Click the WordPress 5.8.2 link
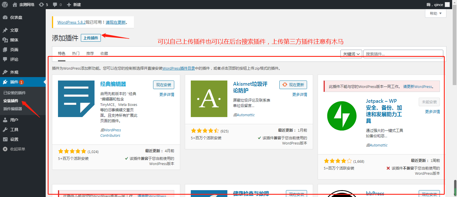Screen dimensions: 457x197 coord(71,22)
